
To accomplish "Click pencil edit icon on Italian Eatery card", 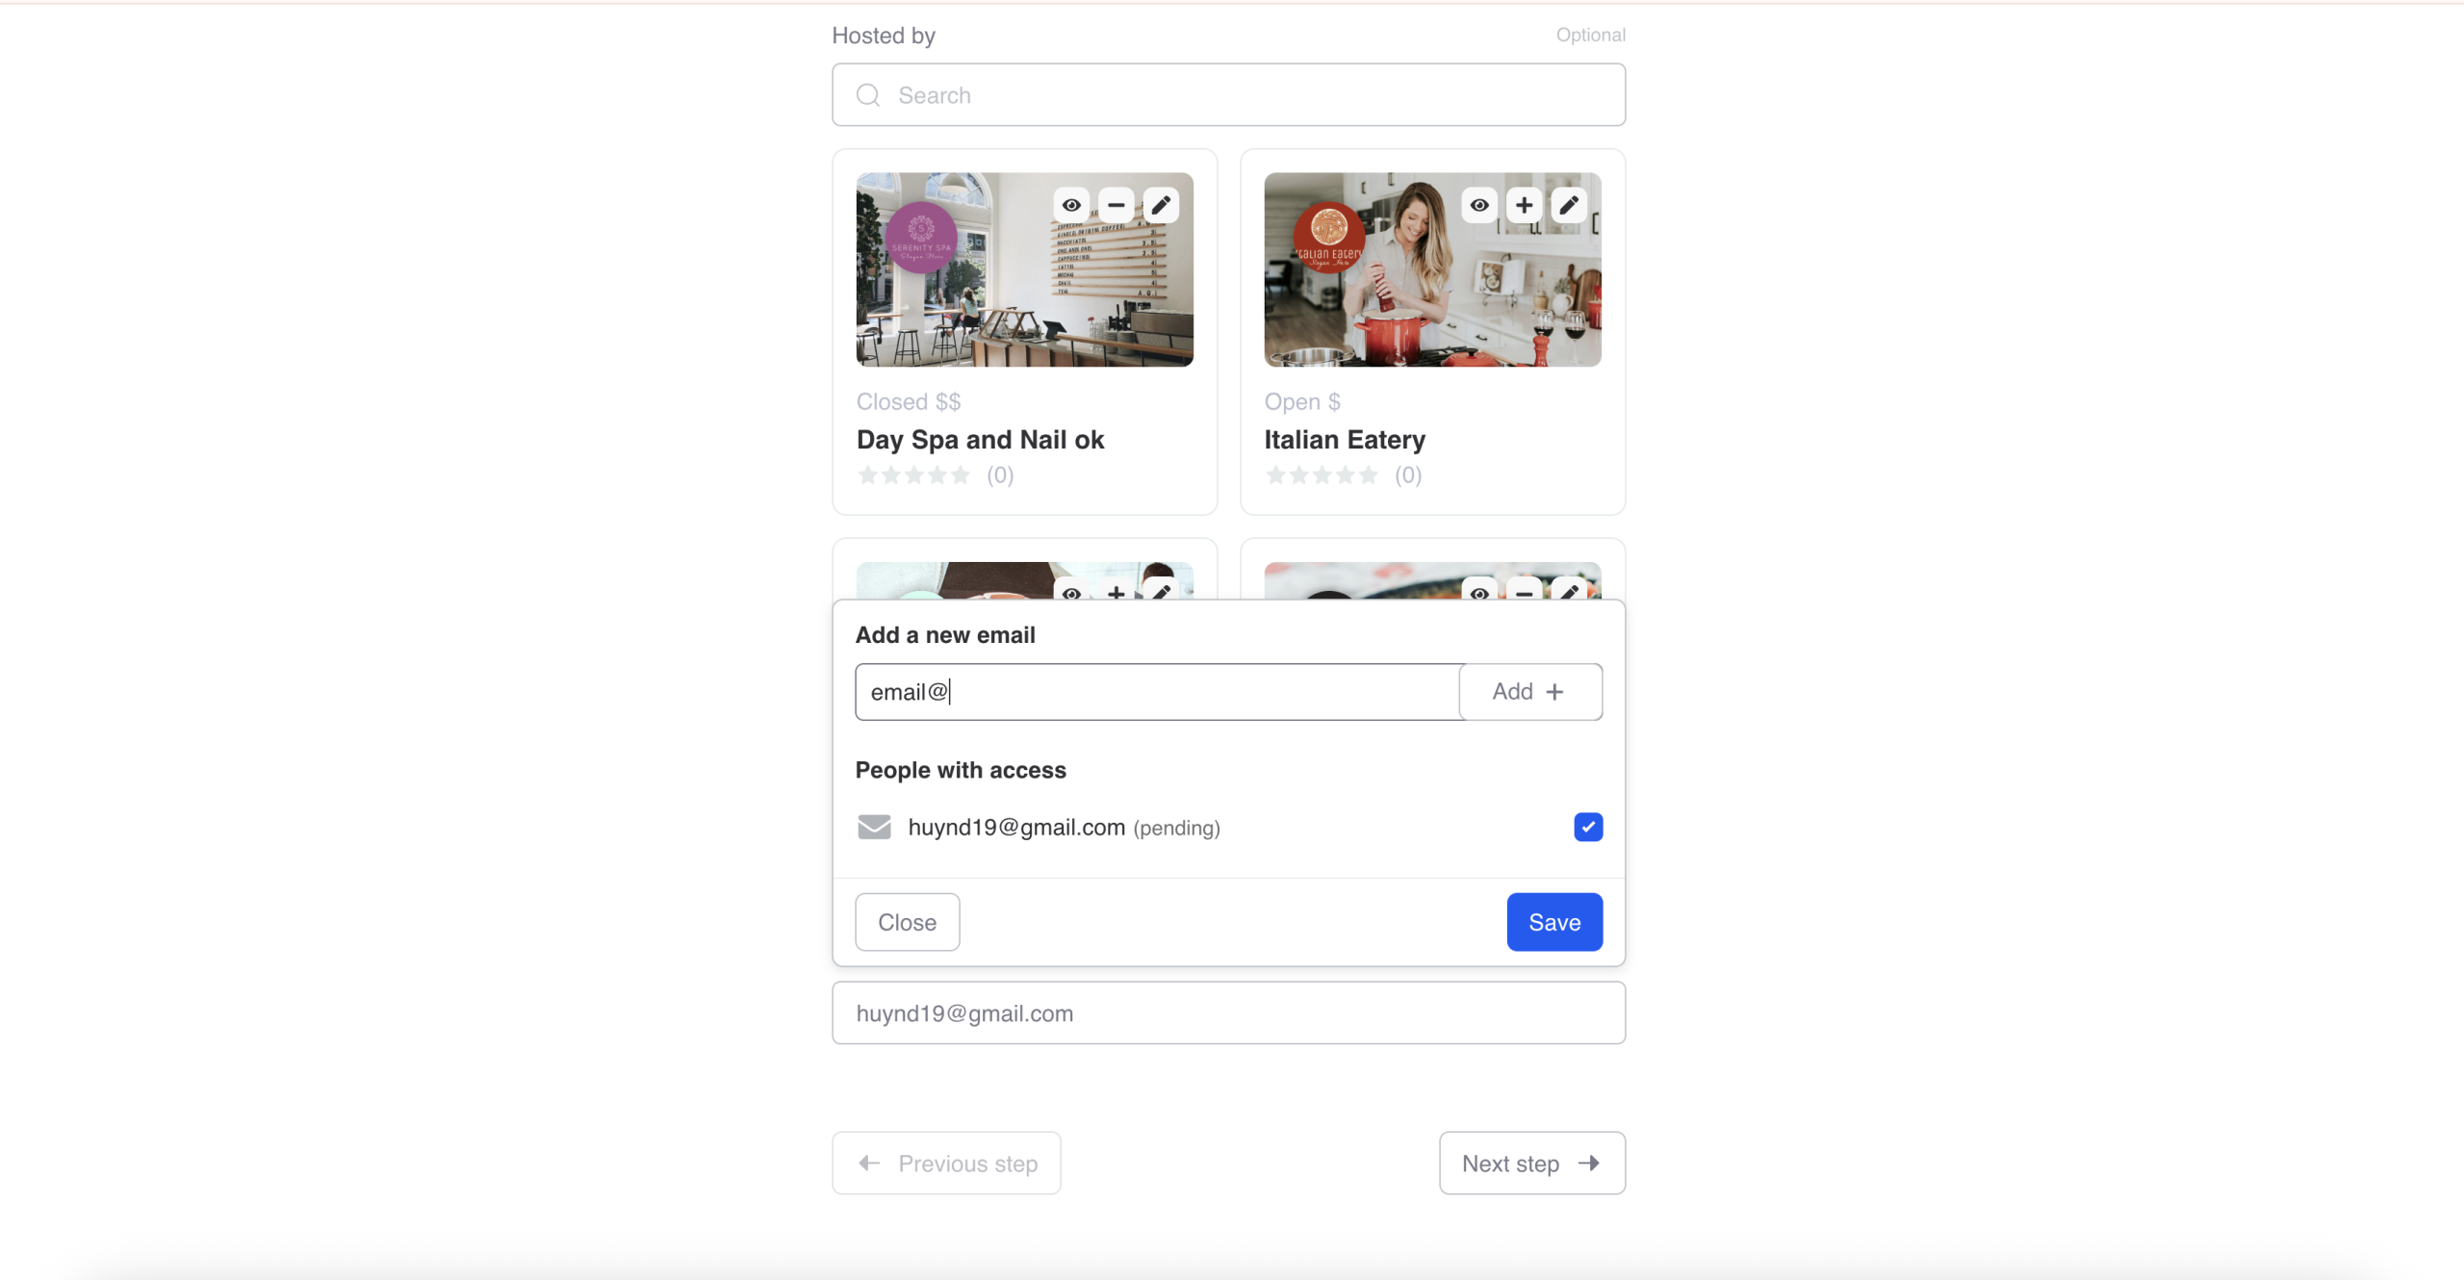I will (x=1569, y=205).
